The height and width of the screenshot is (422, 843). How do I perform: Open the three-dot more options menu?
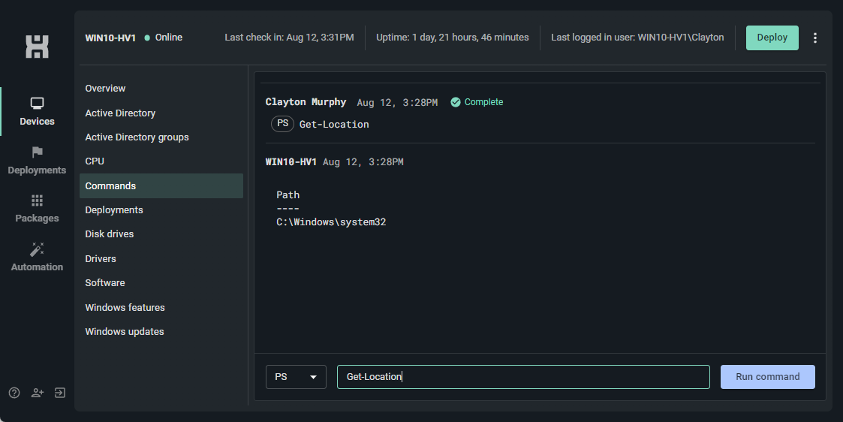[x=815, y=38]
